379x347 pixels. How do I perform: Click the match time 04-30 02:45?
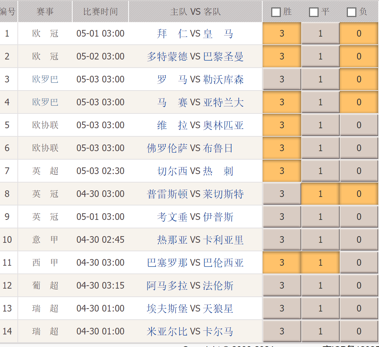pyautogui.click(x=100, y=240)
